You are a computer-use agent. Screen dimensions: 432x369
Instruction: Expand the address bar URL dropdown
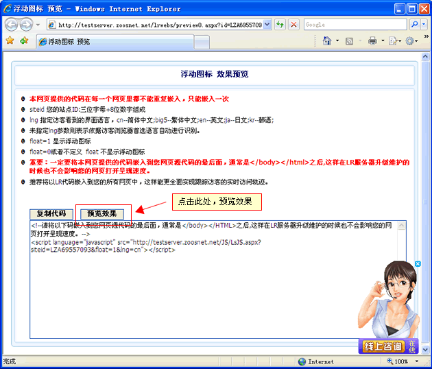[x=267, y=24]
